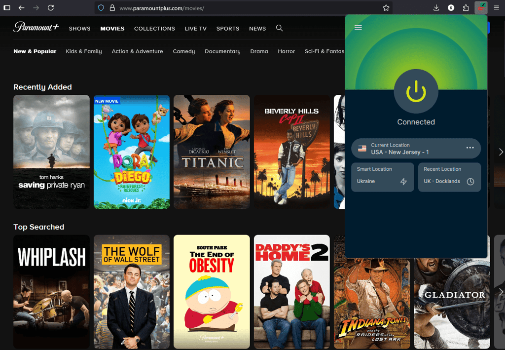Open the three-dot location options

(470, 148)
